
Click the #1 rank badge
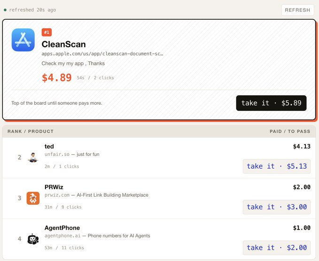47,32
